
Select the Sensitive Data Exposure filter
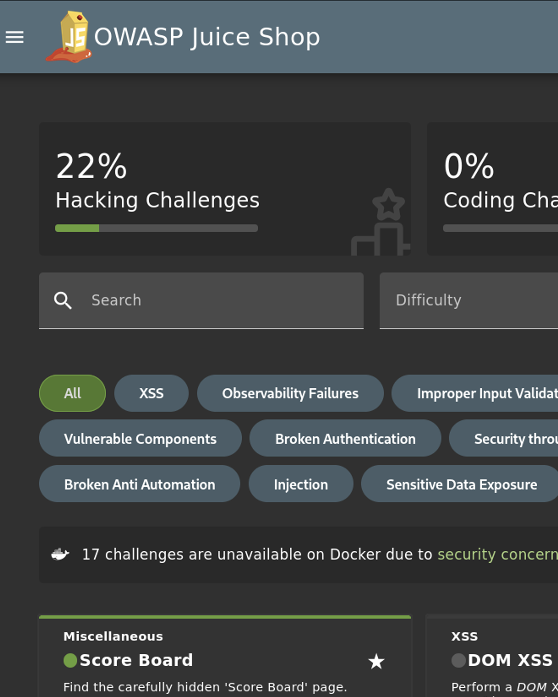(461, 484)
